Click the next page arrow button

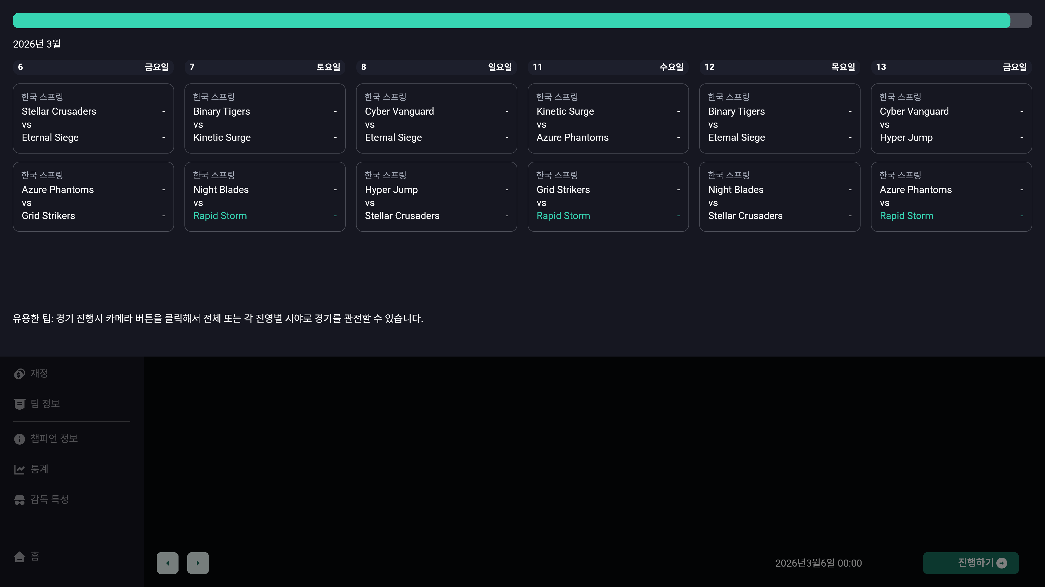coord(198,563)
